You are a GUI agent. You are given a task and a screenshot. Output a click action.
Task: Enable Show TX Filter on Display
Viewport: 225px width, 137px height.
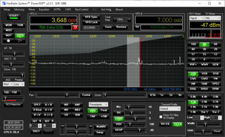[161, 117]
